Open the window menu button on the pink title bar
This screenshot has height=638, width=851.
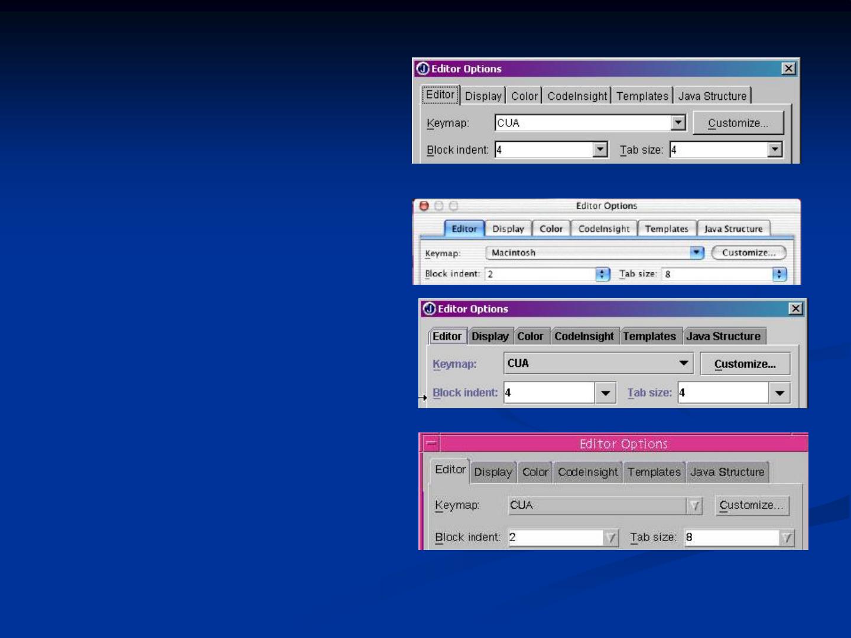[x=431, y=443]
